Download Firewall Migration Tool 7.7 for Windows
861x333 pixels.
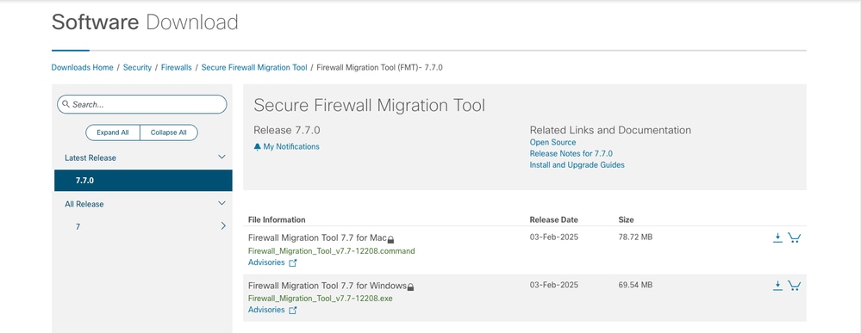(777, 286)
